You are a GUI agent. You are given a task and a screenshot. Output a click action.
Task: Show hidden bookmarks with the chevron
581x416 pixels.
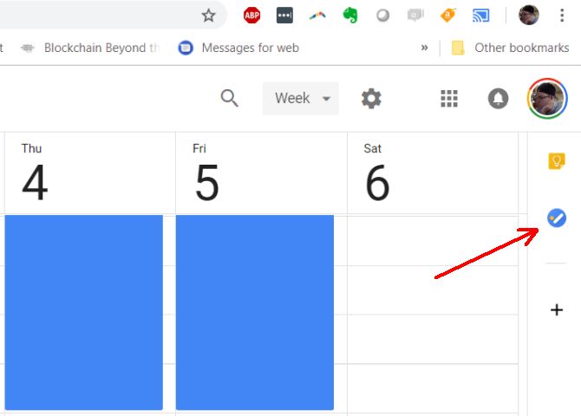425,48
